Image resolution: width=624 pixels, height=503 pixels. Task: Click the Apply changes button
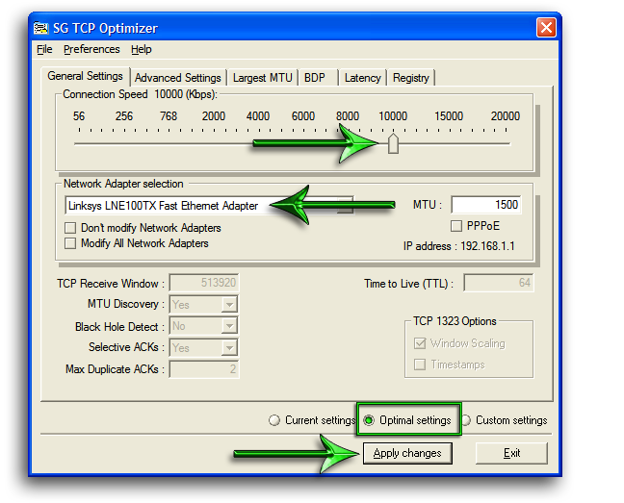pyautogui.click(x=407, y=453)
